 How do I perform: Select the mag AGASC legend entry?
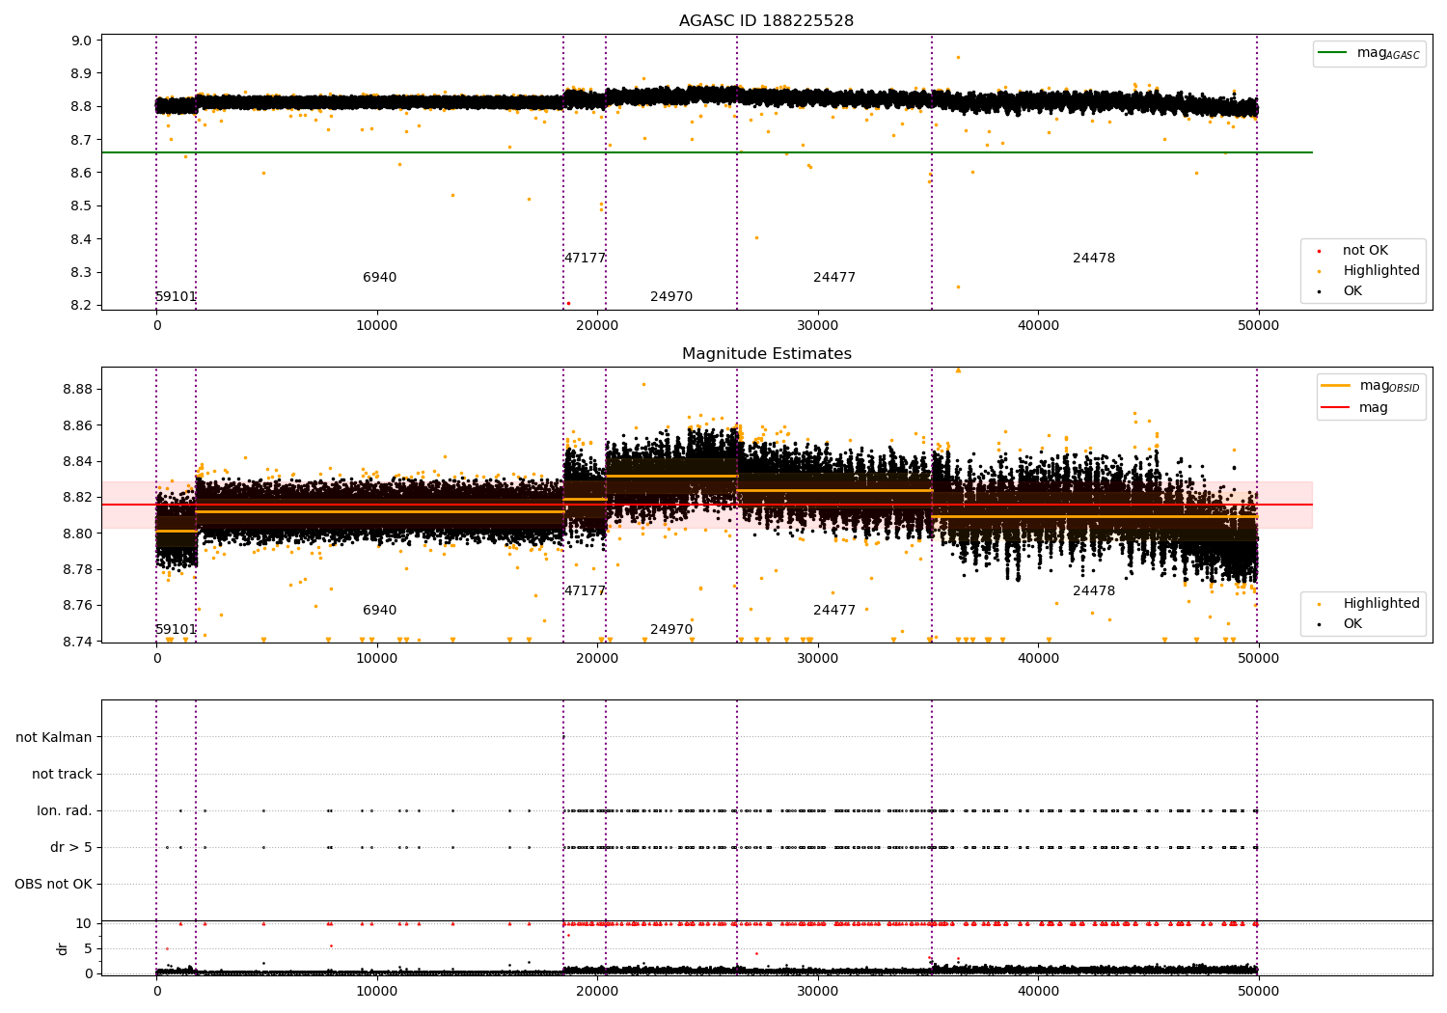click(x=1369, y=53)
